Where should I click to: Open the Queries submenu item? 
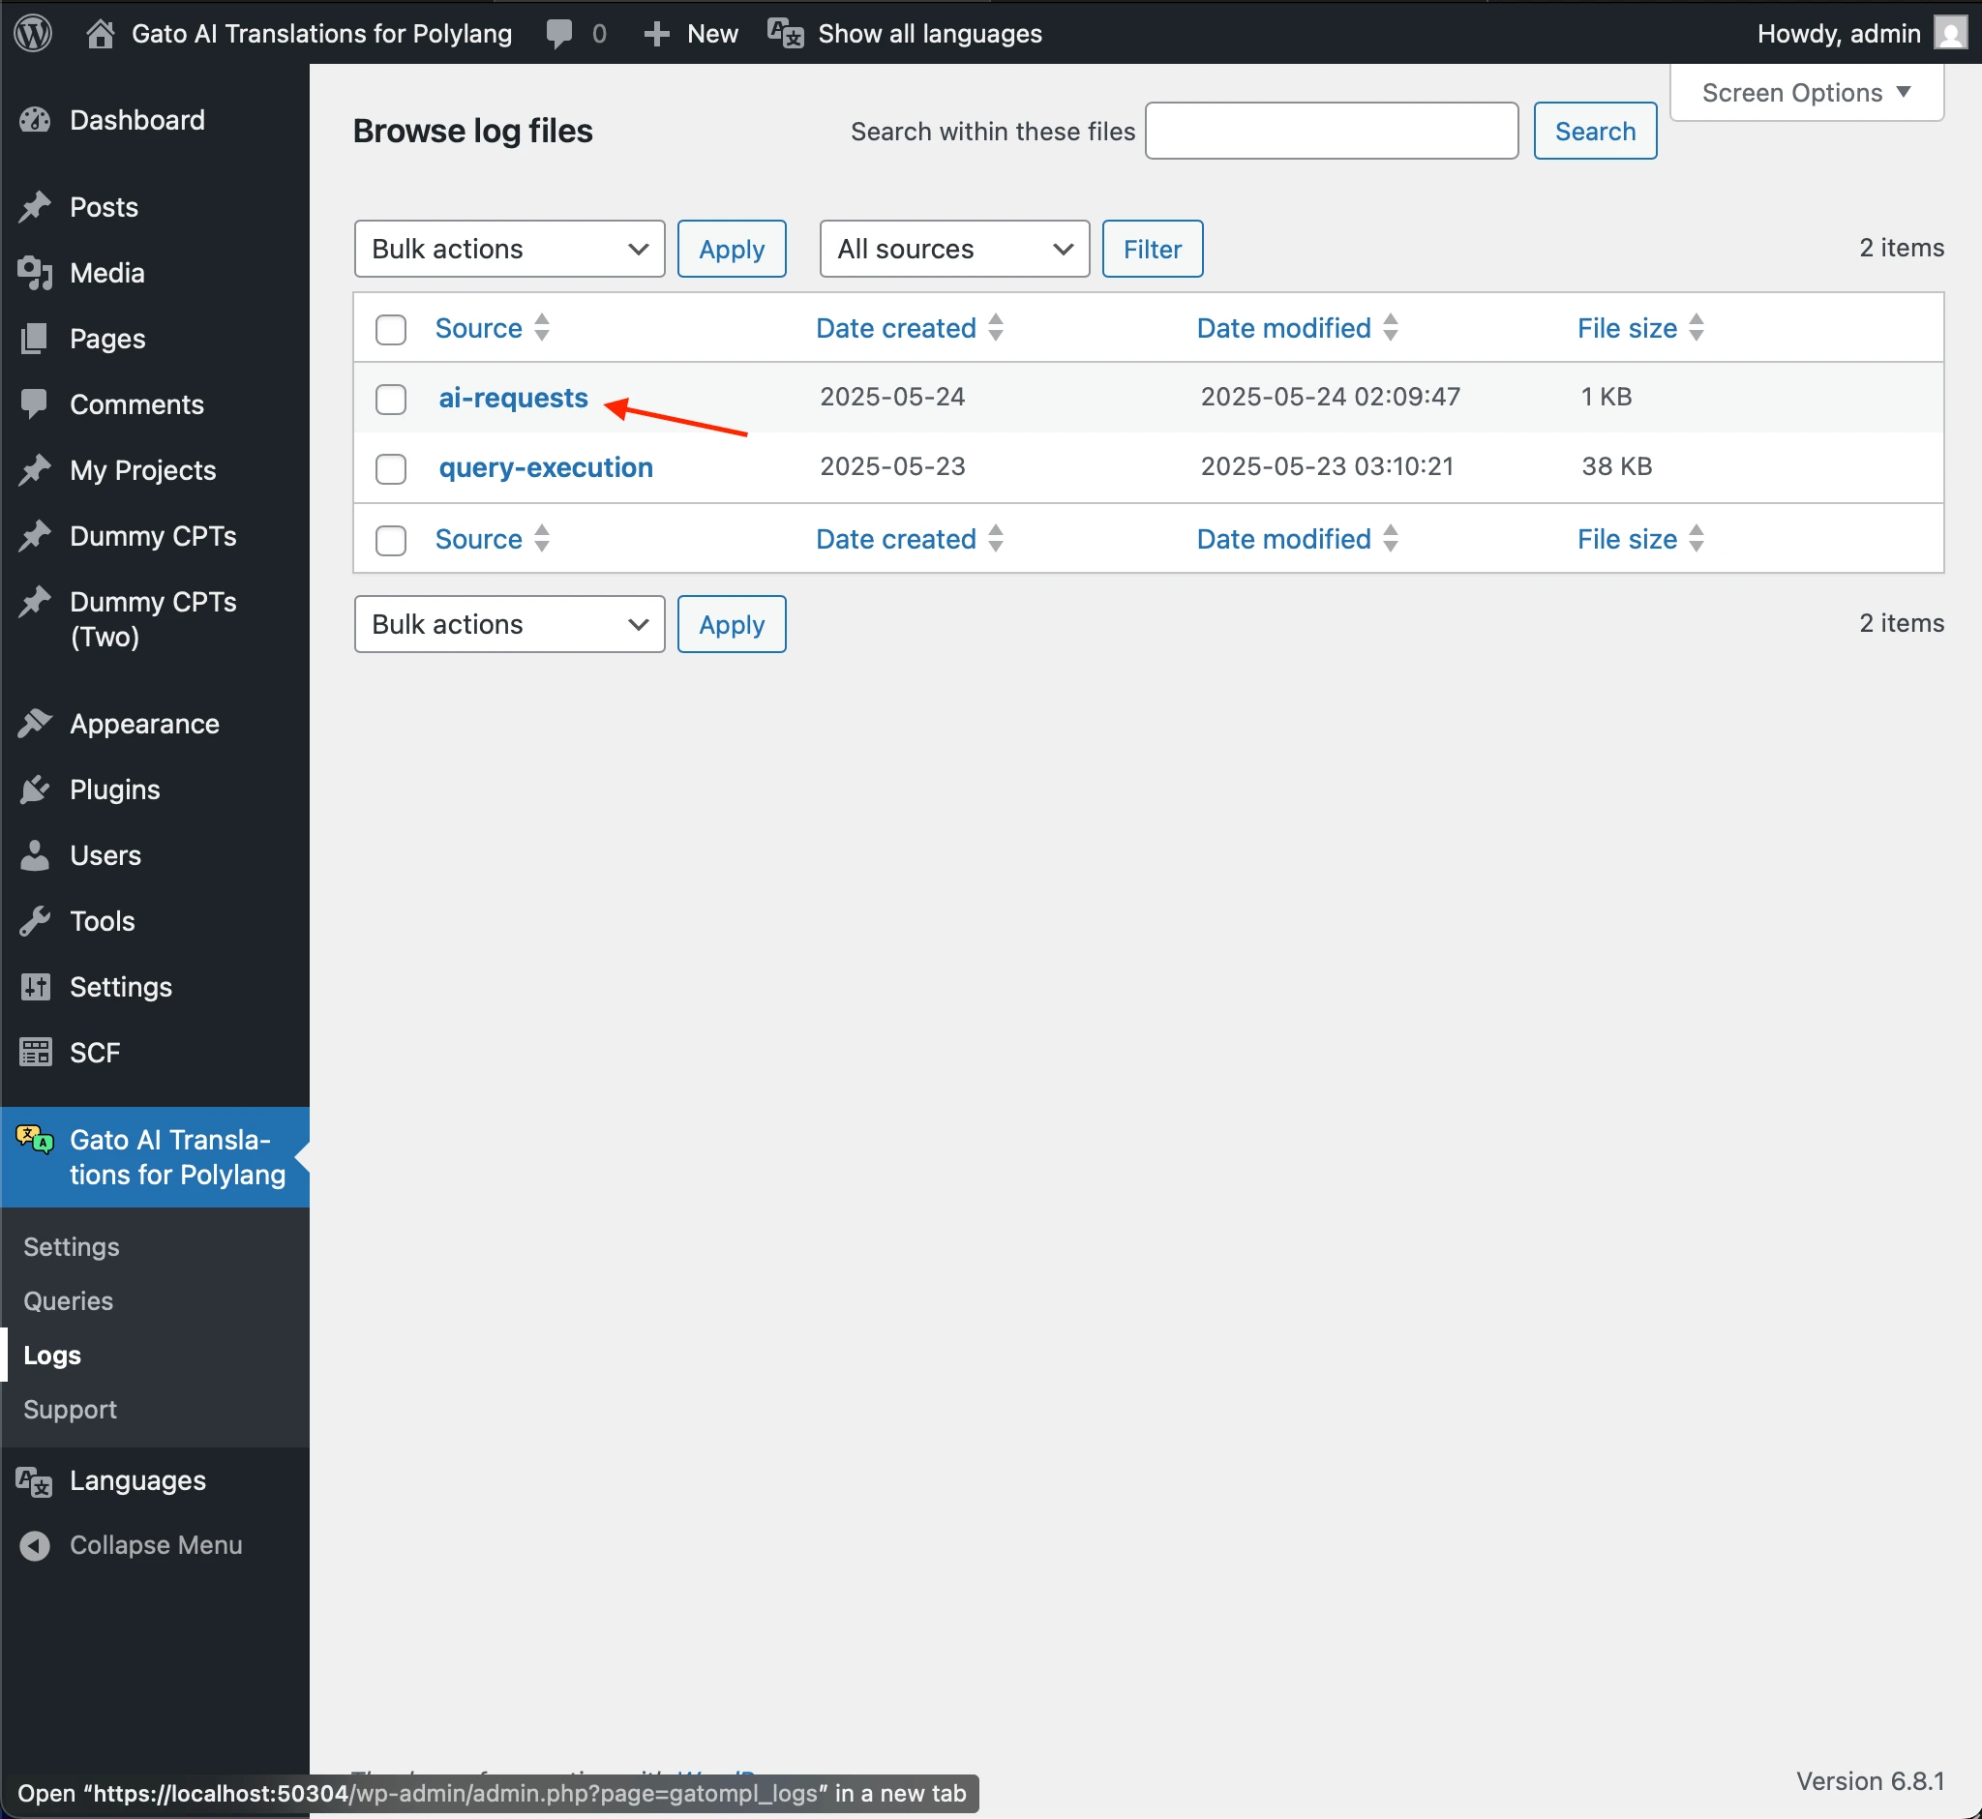(x=68, y=1301)
